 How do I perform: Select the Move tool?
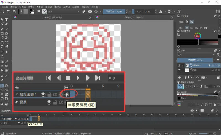tap(6, 52)
